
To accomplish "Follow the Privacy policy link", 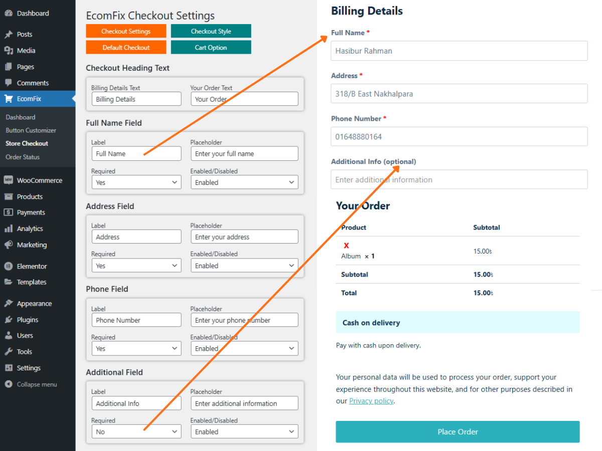I will [371, 401].
